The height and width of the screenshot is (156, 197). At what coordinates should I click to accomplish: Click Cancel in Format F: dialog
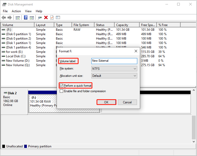click(127, 102)
